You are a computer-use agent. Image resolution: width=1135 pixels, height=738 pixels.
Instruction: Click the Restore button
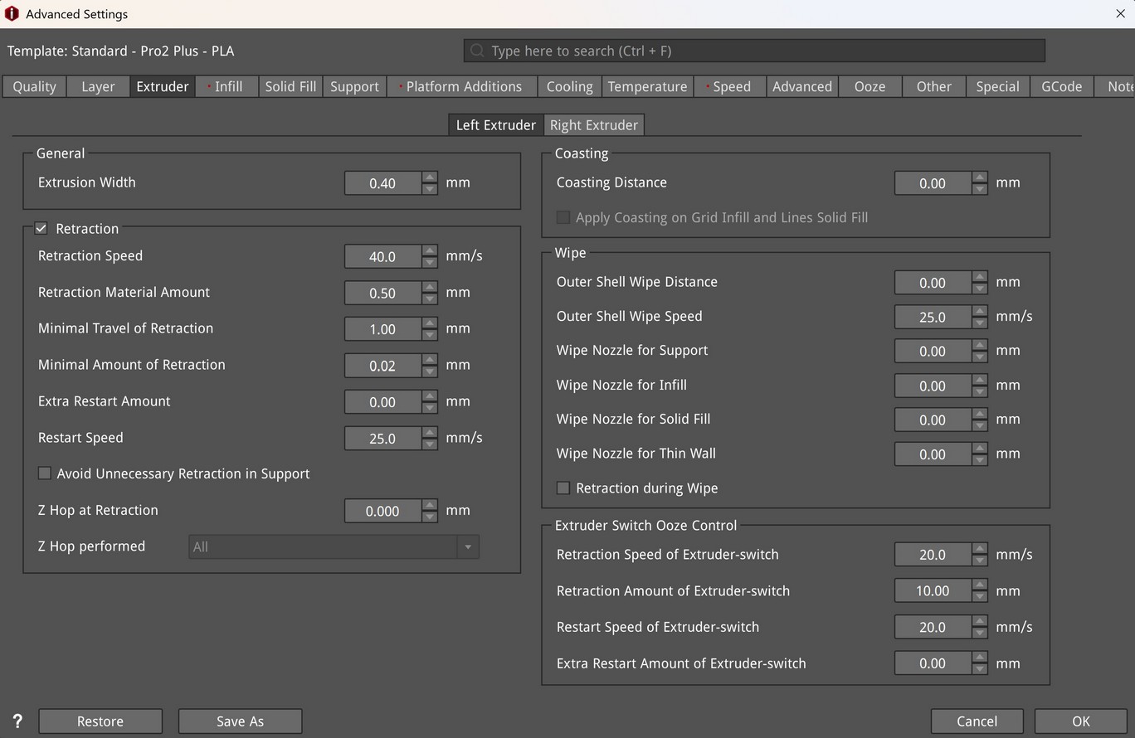[x=100, y=721]
